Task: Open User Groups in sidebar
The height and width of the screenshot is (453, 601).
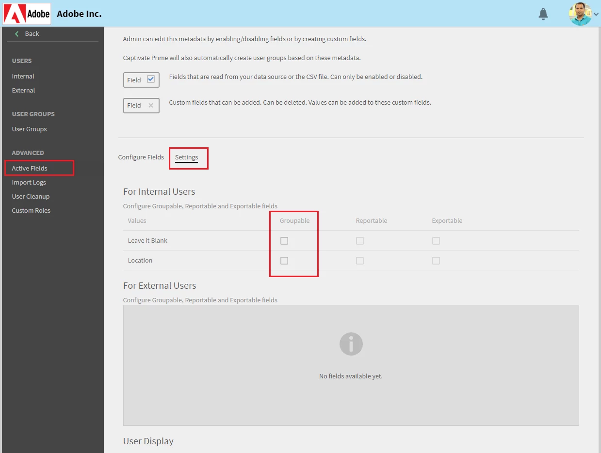Action: [x=30, y=129]
